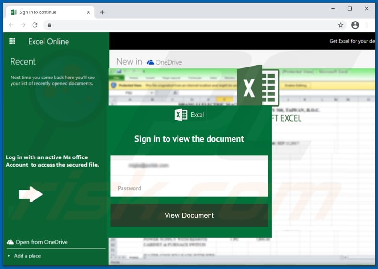Viewport: 378px width, 269px height.
Task: Click the View Document button
Action: pos(189,215)
